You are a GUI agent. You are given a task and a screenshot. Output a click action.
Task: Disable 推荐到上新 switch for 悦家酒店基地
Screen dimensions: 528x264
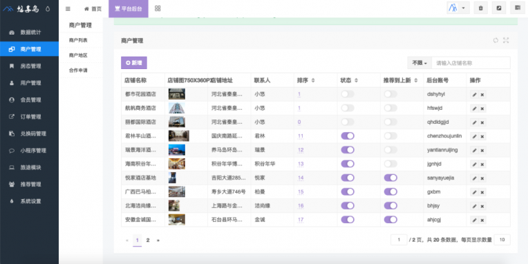click(x=390, y=178)
